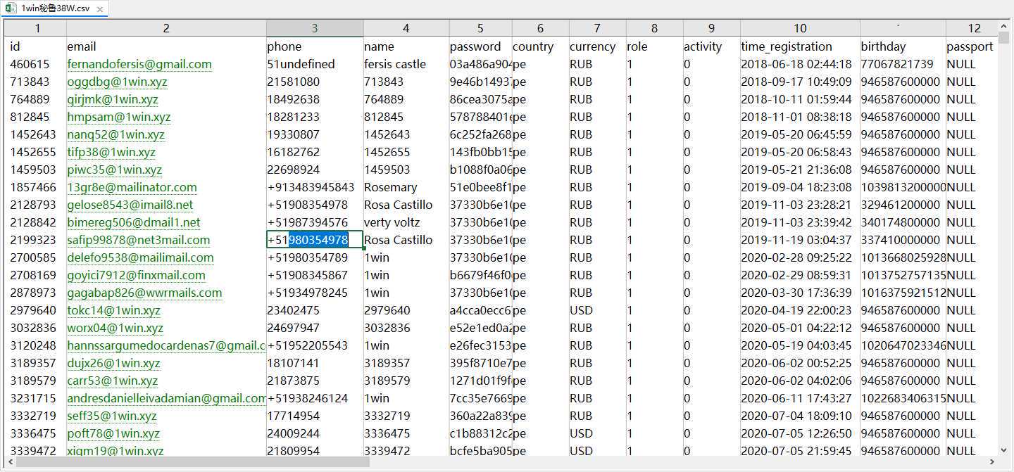Viewport: 1014px width, 472px height.
Task: Select id cell 2199323
Action: 37,240
